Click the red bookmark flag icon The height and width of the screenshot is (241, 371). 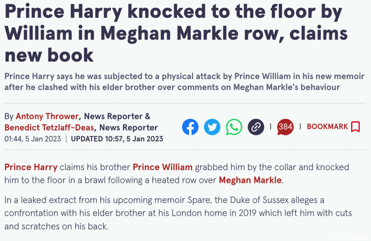pos(356,127)
